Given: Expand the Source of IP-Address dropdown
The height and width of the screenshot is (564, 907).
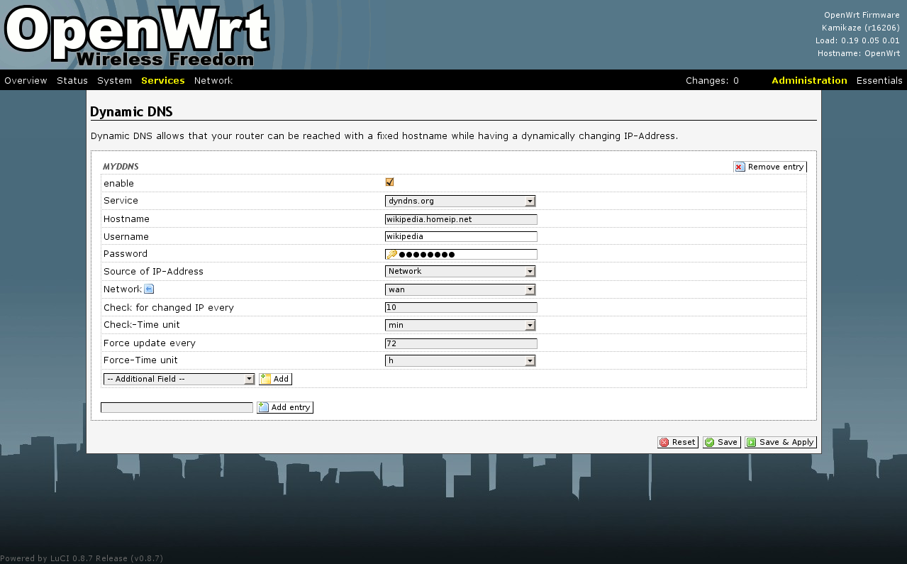Looking at the screenshot, I should [460, 271].
